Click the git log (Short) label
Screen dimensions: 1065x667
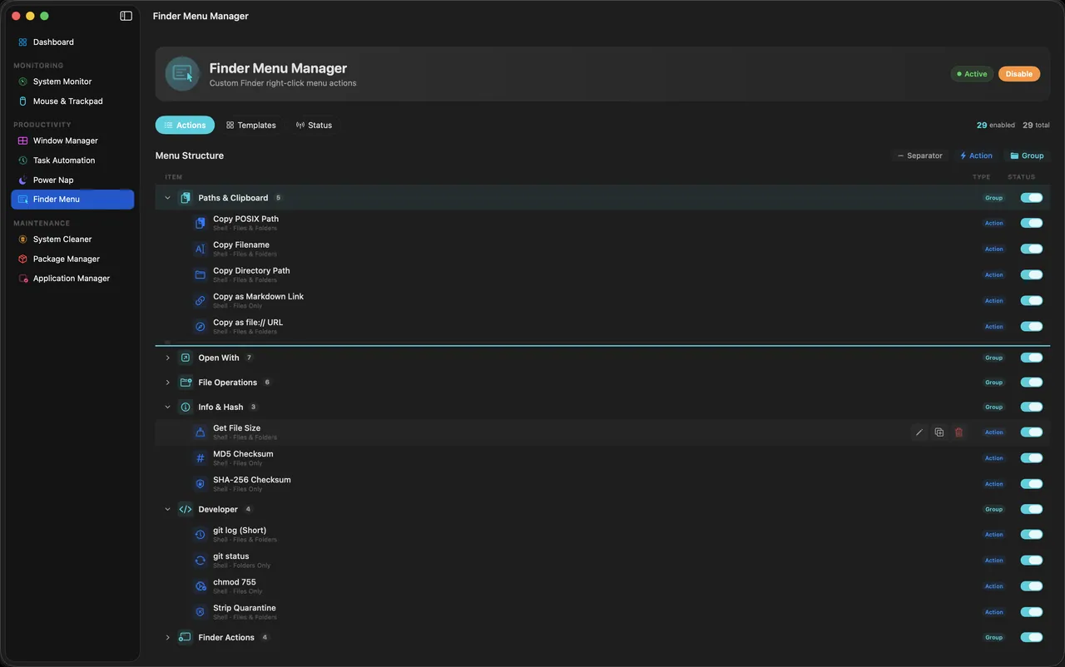tap(240, 531)
